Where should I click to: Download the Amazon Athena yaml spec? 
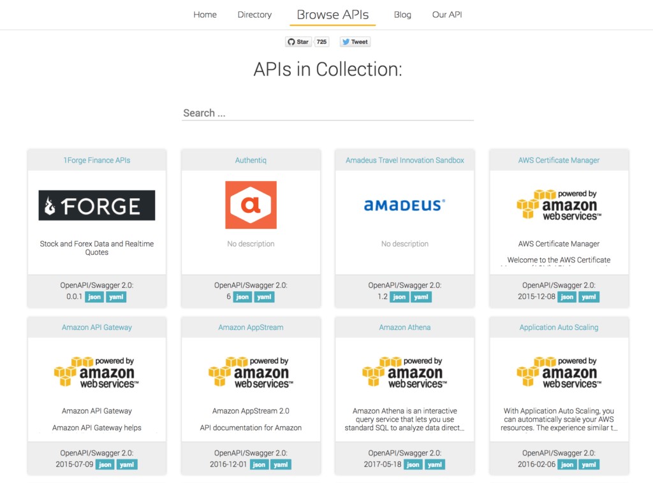pyautogui.click(x=434, y=465)
